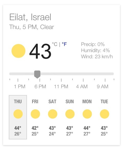Click the large current-weather sun icon

click(x=18, y=51)
